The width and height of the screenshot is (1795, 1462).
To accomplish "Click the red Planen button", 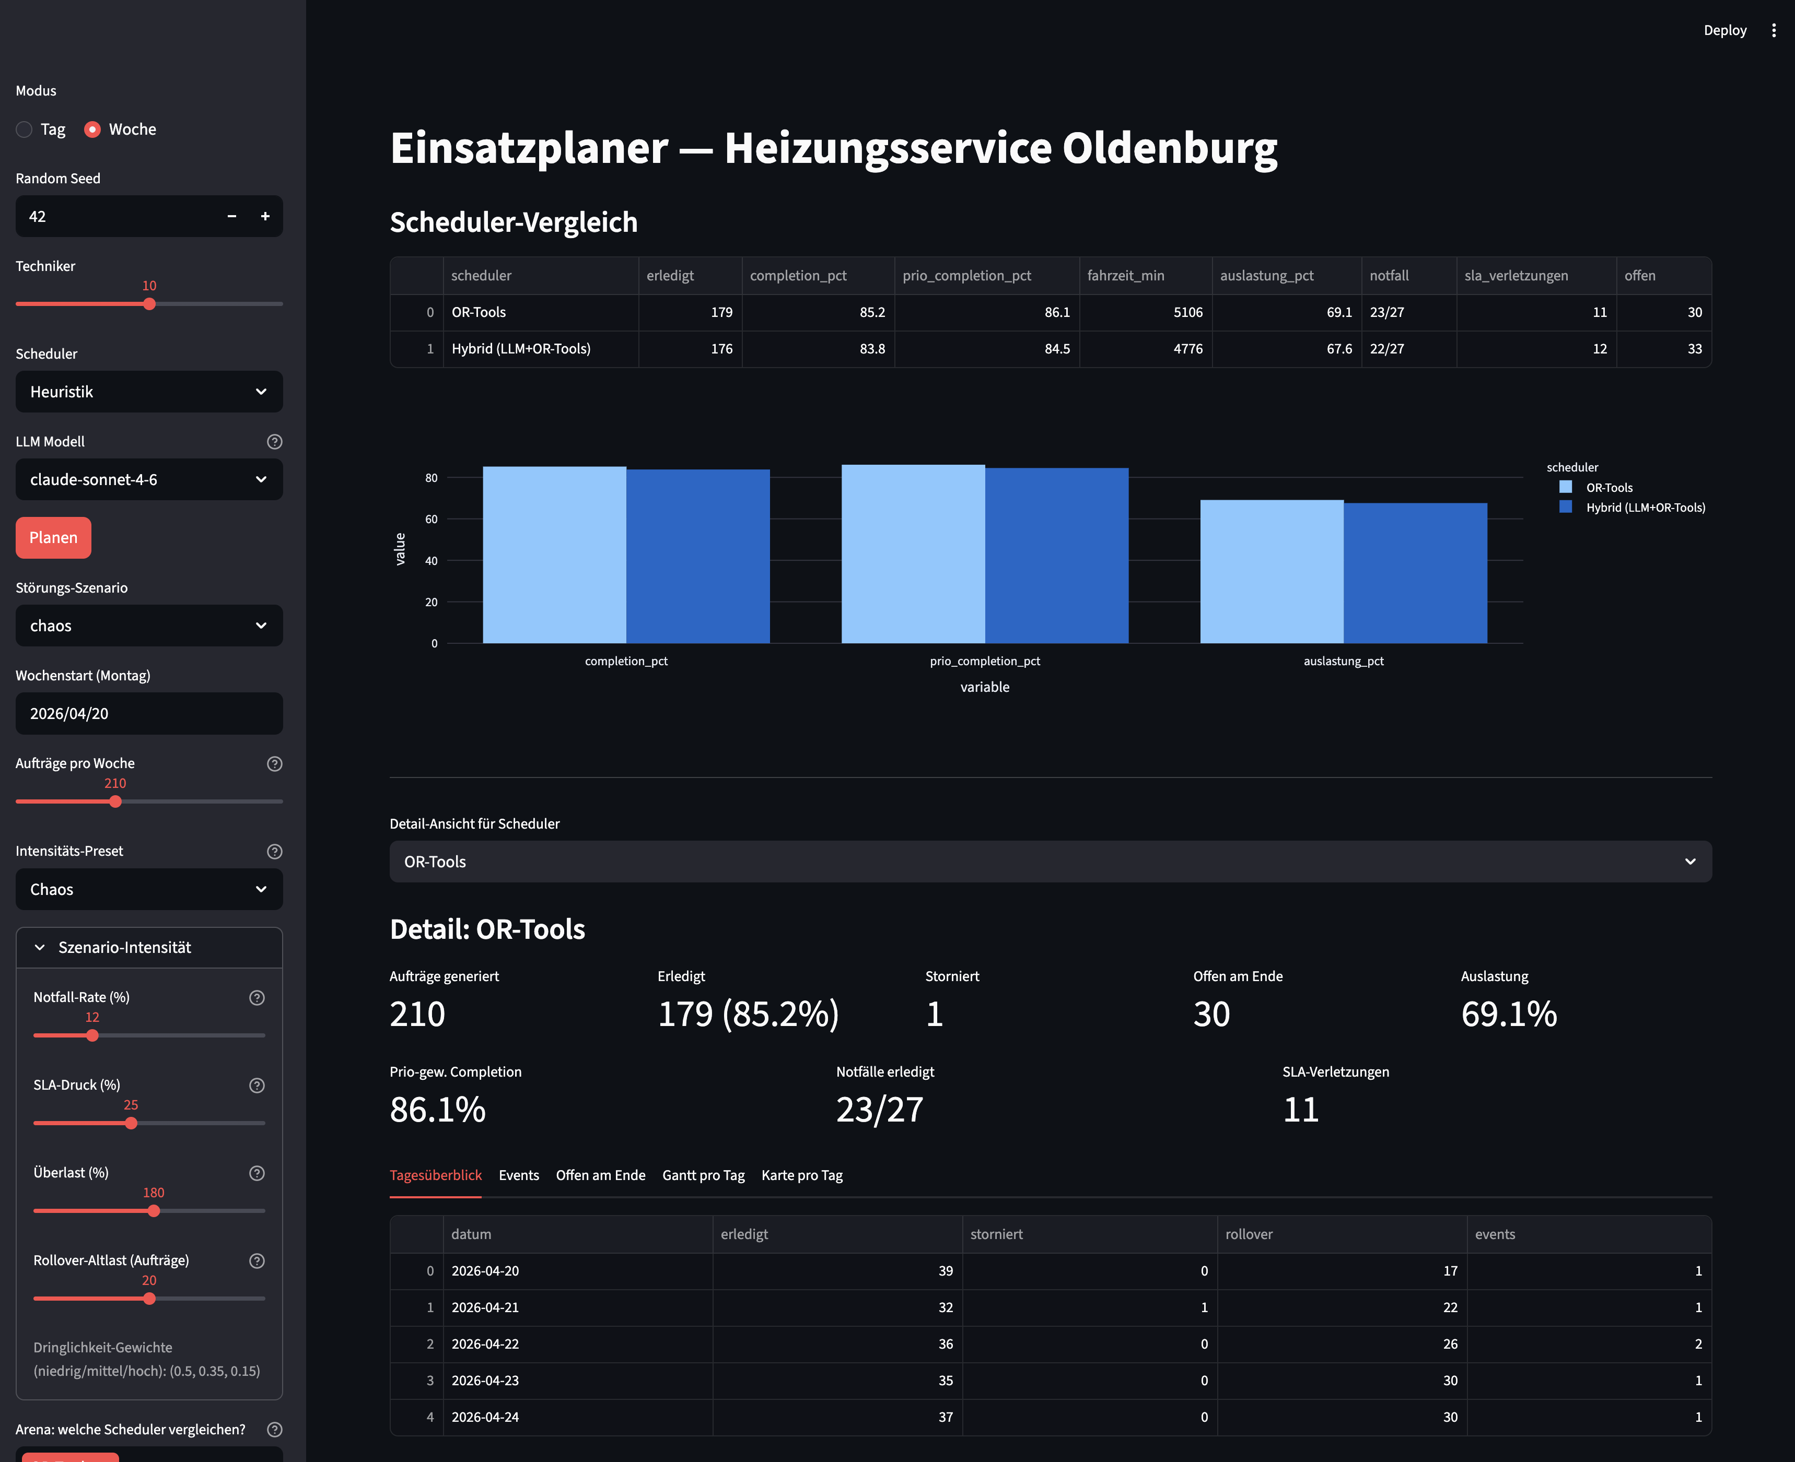I will click(53, 538).
